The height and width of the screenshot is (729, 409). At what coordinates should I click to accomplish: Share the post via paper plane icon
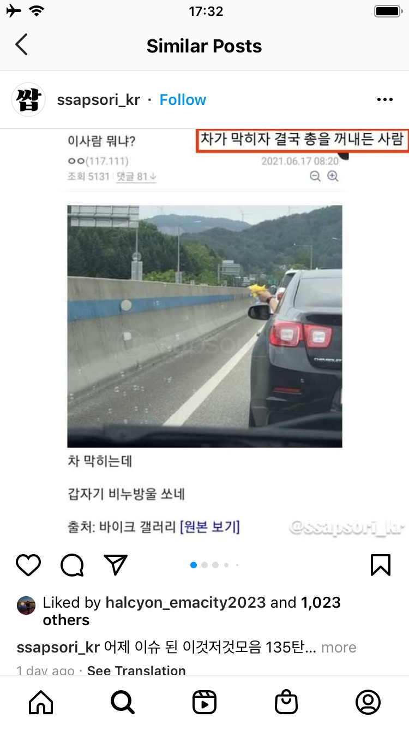coord(116,565)
